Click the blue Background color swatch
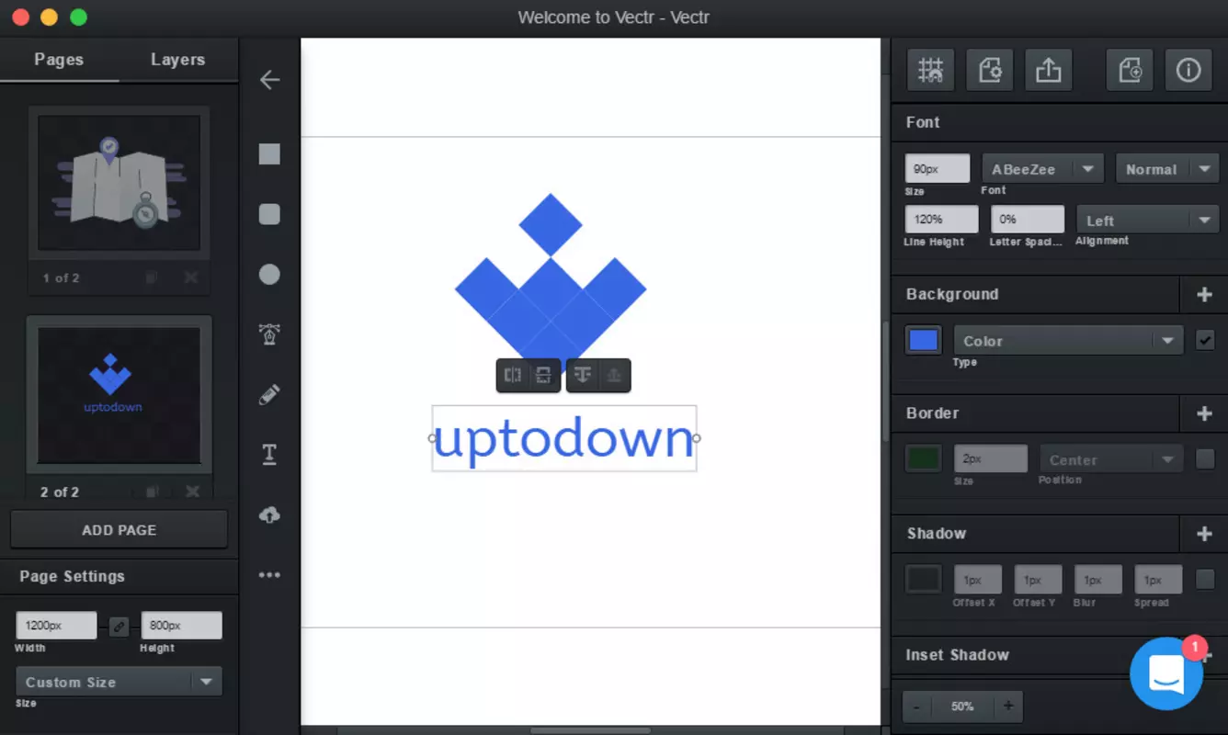The width and height of the screenshot is (1228, 735). coord(923,340)
